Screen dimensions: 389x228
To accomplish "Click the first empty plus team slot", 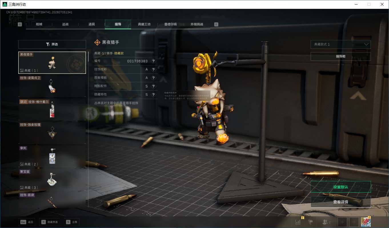I will 342,222.
